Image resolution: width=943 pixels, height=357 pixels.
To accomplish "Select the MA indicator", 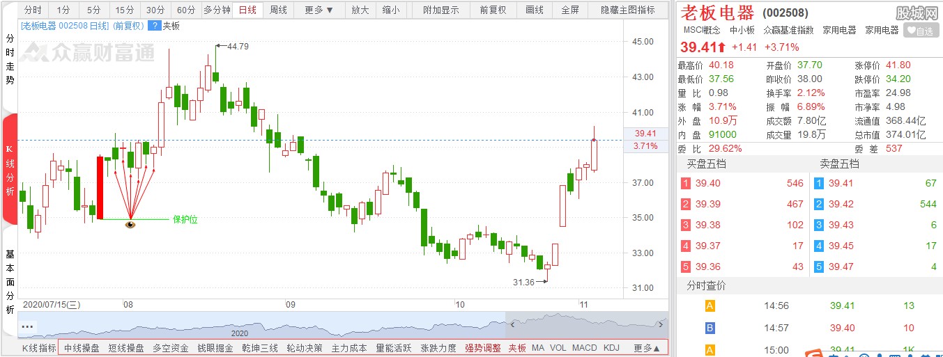I will (x=538, y=348).
